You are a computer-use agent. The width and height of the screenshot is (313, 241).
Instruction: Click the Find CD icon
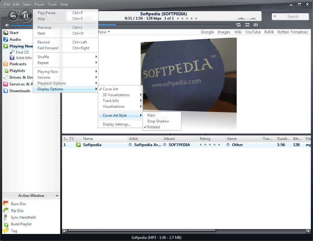[x=12, y=52]
